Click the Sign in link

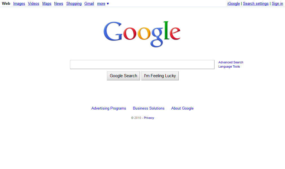pos(277,4)
